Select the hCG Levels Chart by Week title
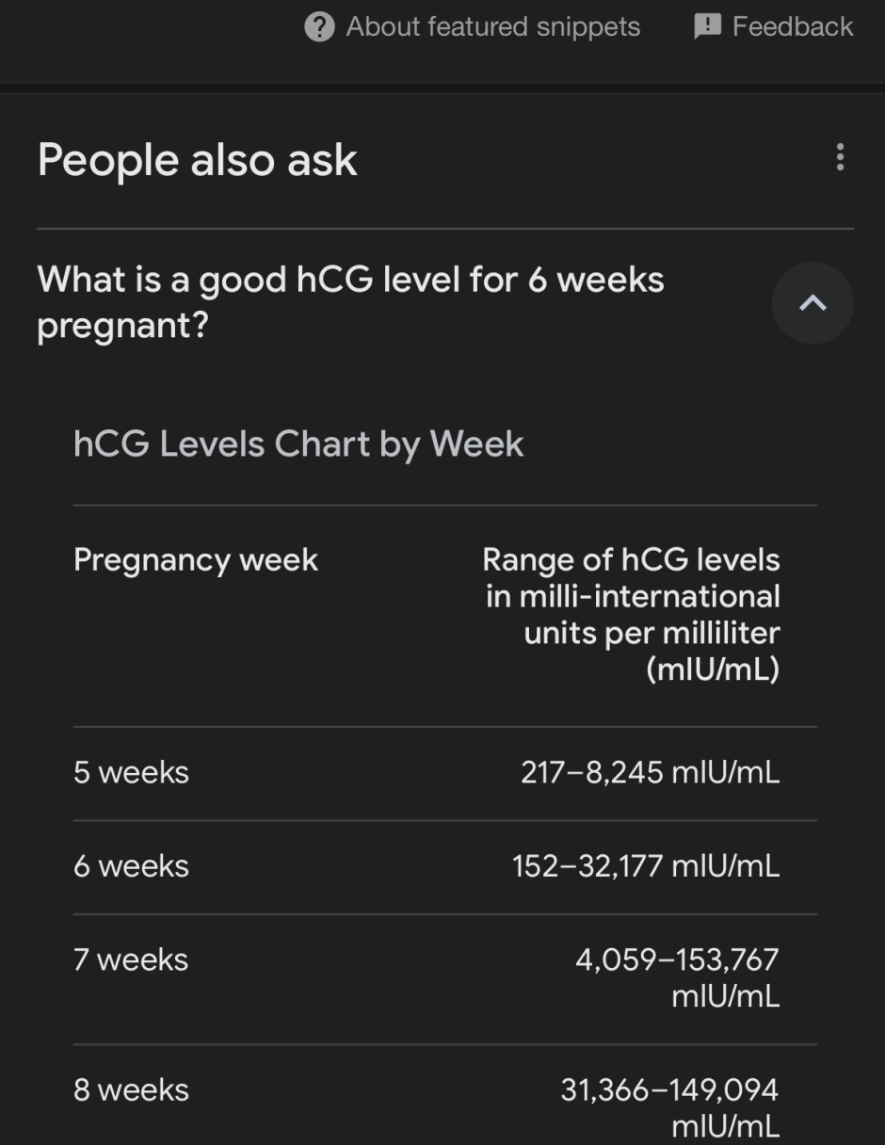885x1145 pixels. [298, 443]
